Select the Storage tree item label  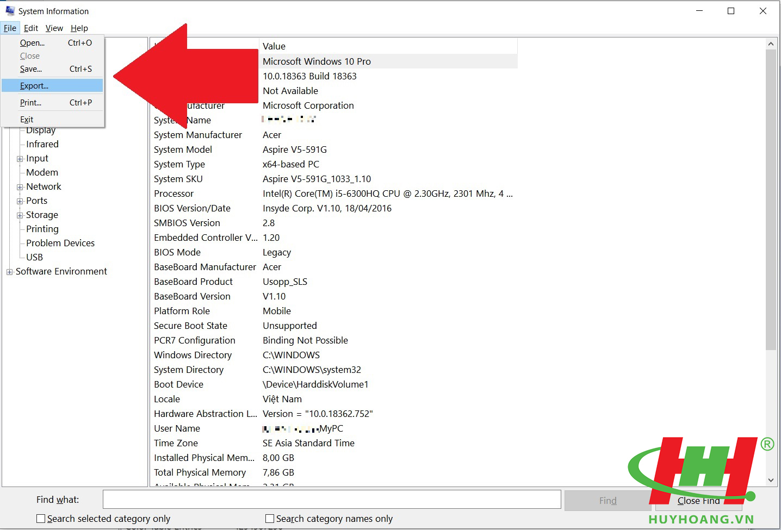pos(42,215)
